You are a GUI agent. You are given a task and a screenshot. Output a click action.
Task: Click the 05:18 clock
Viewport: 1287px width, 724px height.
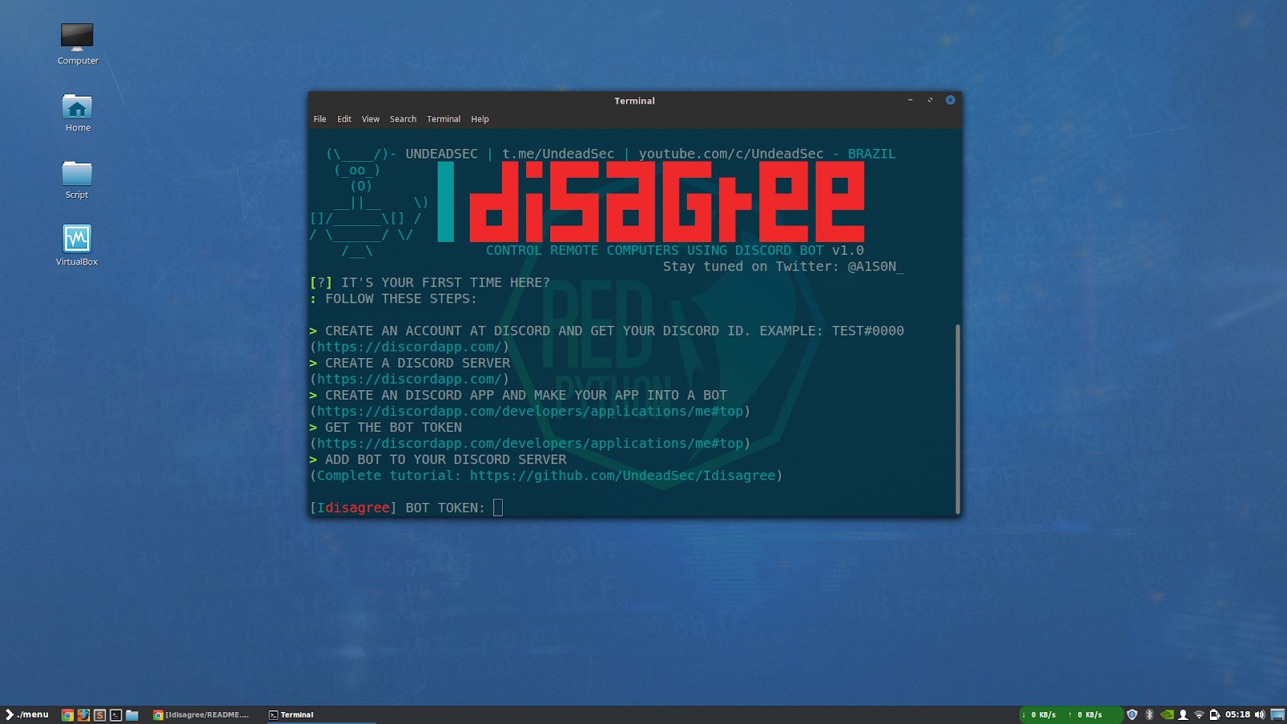tap(1238, 714)
